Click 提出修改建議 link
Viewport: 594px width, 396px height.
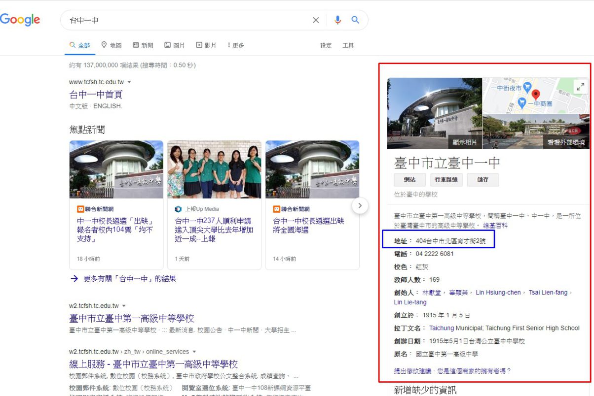[x=412, y=371]
